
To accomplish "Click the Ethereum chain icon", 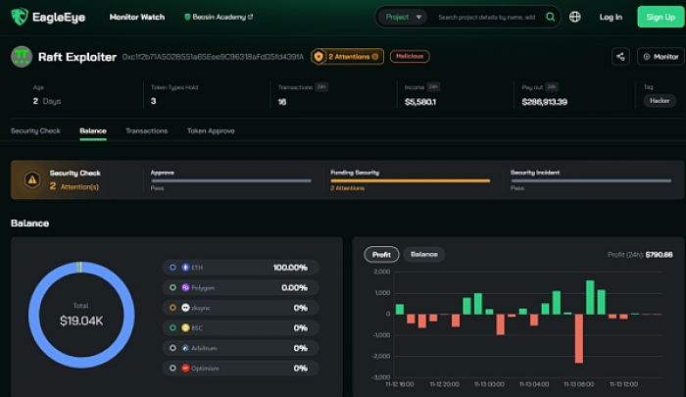I will tap(185, 268).
